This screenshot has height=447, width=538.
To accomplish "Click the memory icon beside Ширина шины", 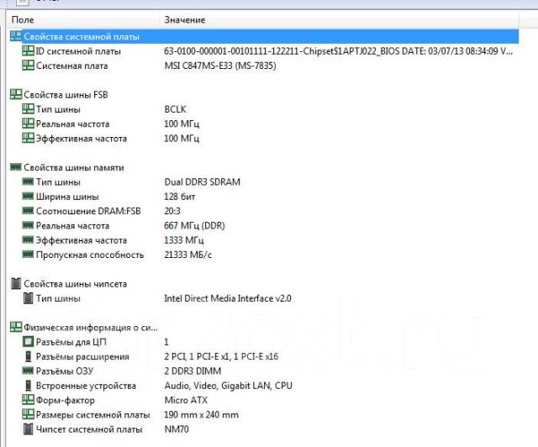I will point(28,196).
